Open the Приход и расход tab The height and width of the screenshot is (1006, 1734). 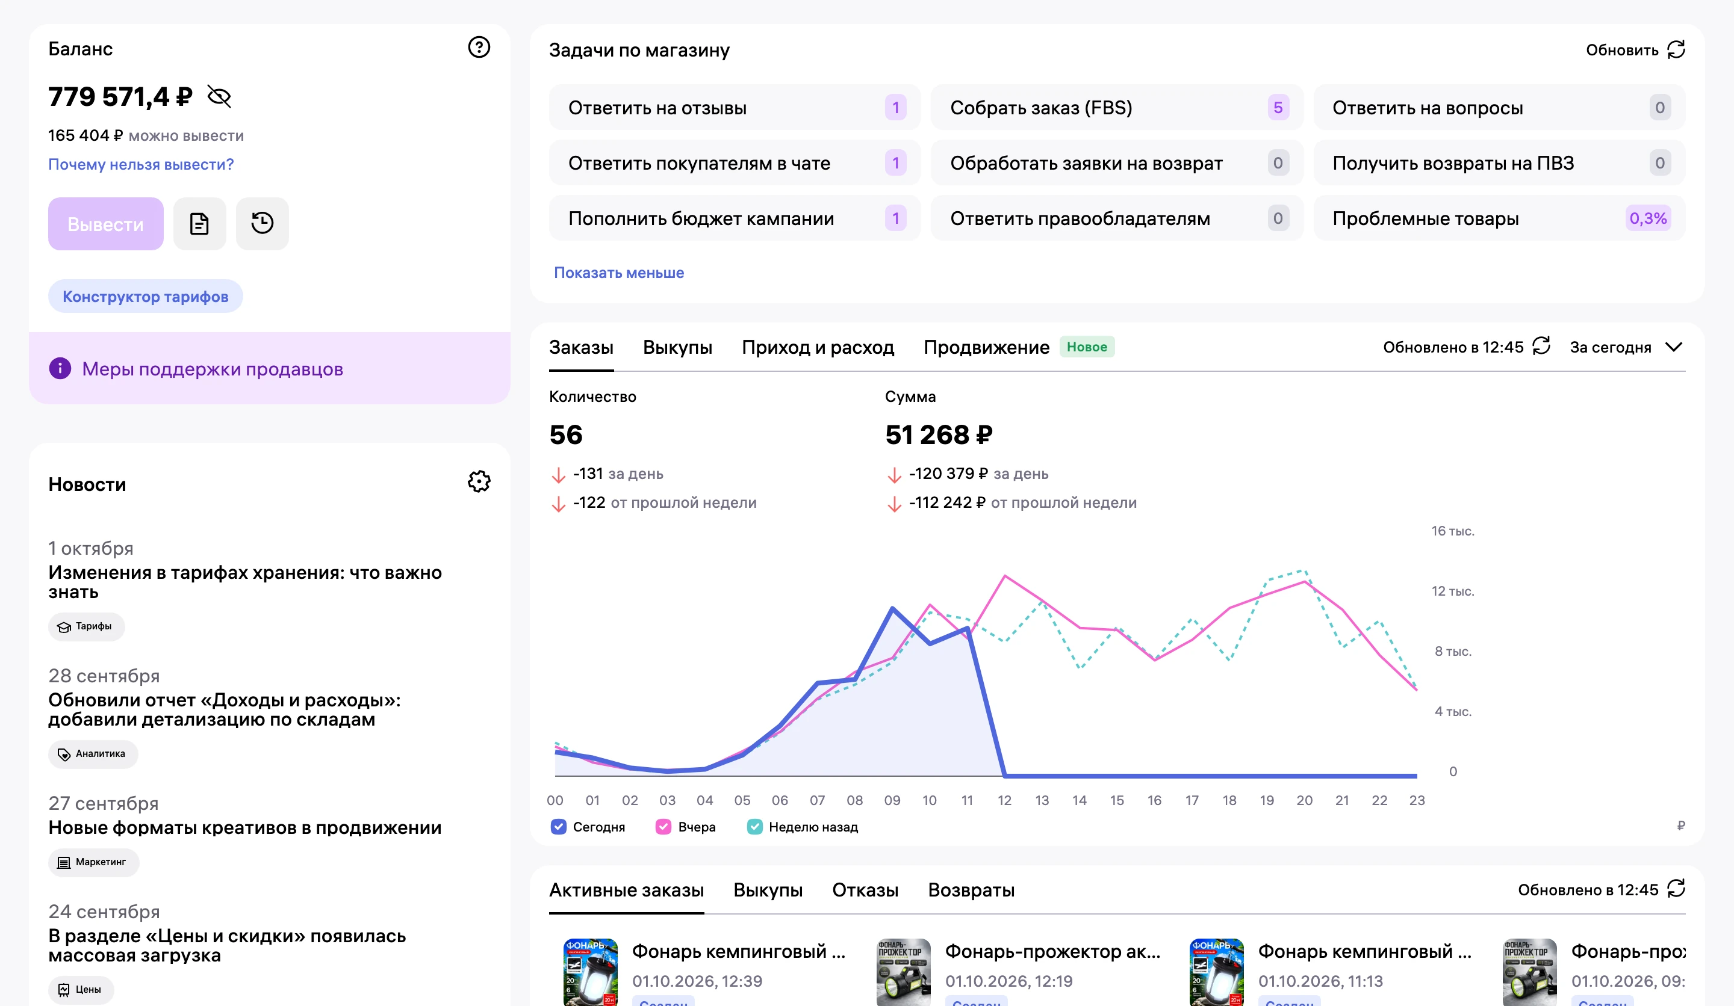tap(818, 347)
